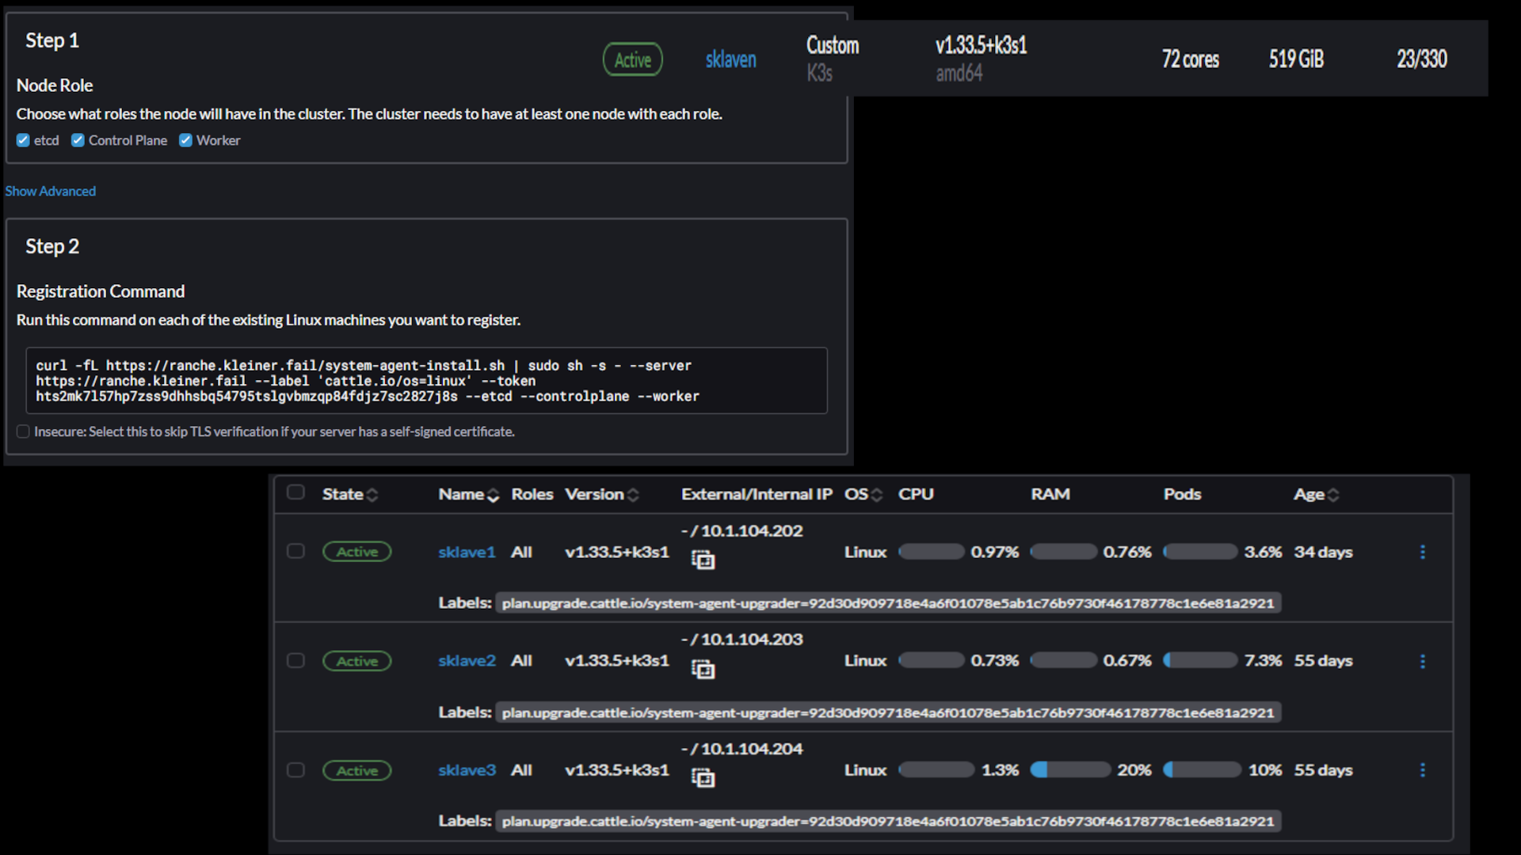Uncheck the etcd role checkbox
This screenshot has height=855, width=1521.
coord(23,140)
